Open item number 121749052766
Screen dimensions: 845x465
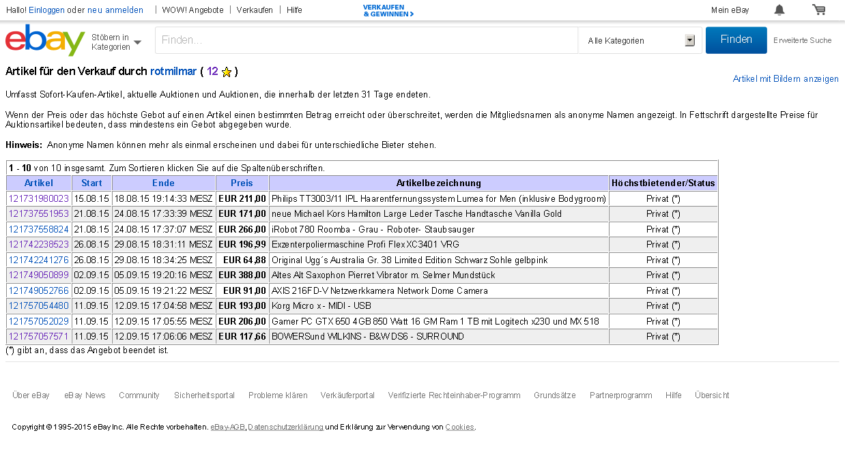pos(39,291)
